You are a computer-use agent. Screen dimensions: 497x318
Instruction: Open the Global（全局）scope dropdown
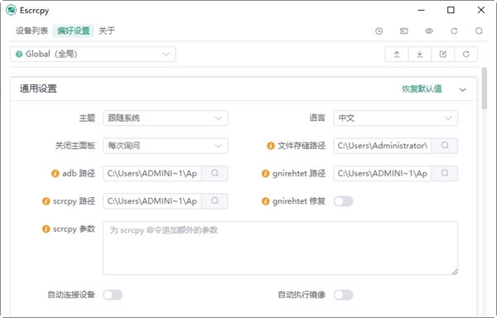click(x=93, y=54)
